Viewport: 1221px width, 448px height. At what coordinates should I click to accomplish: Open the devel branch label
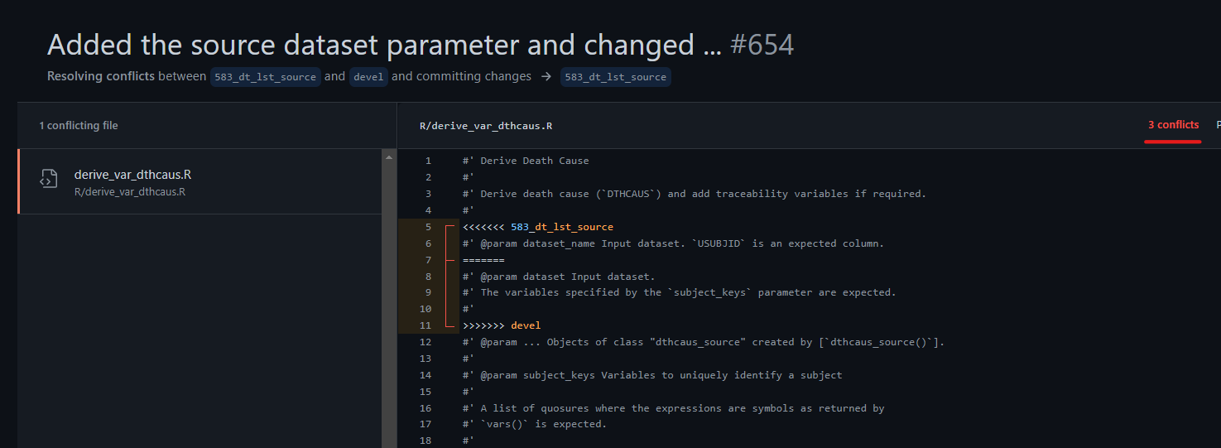pyautogui.click(x=368, y=77)
